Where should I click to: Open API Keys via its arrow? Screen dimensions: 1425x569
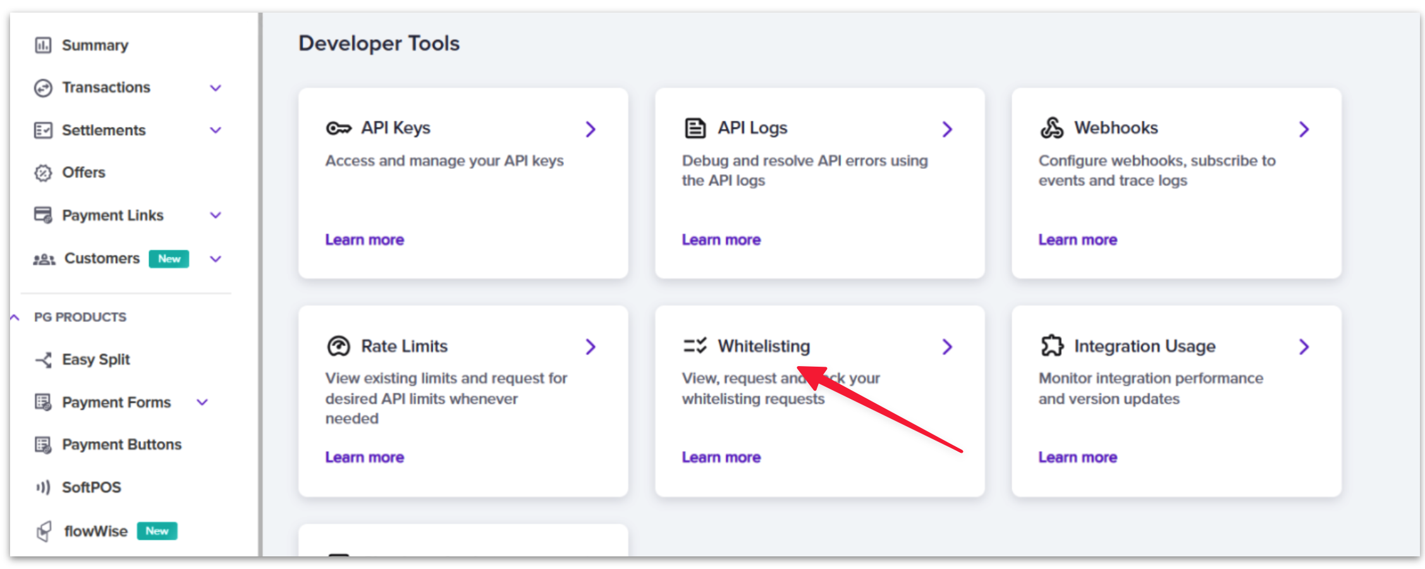pos(590,130)
